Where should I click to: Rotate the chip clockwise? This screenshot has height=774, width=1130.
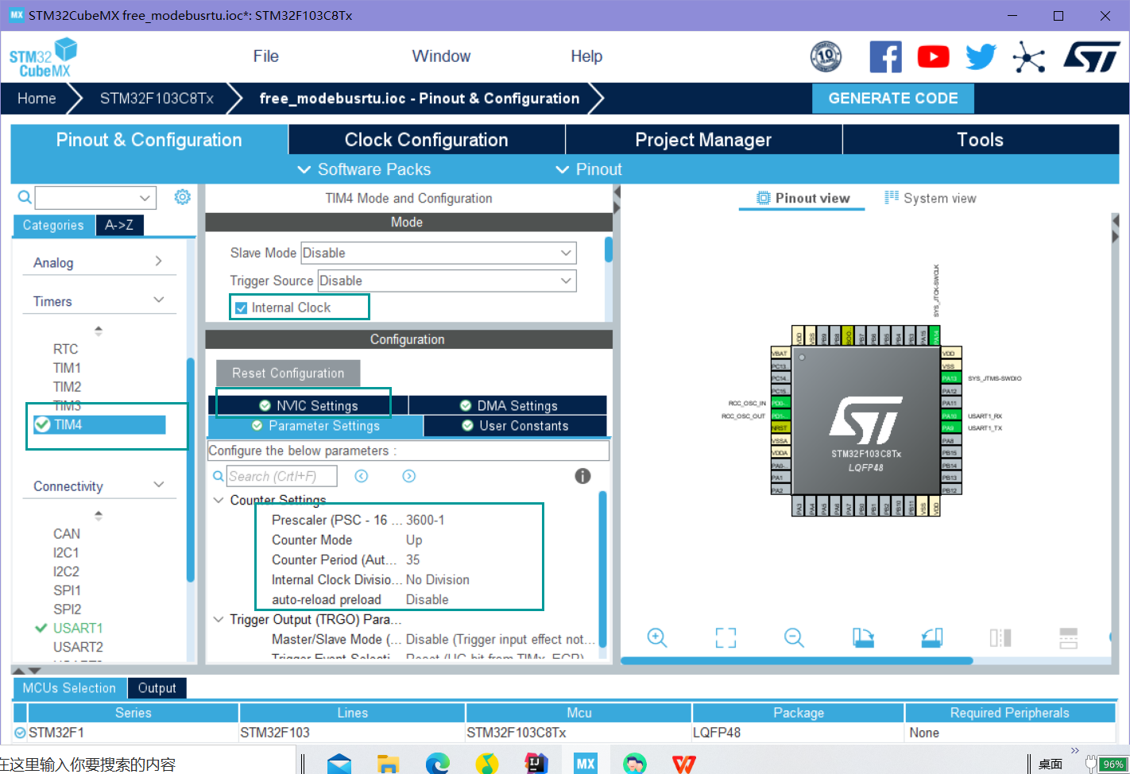(x=863, y=637)
